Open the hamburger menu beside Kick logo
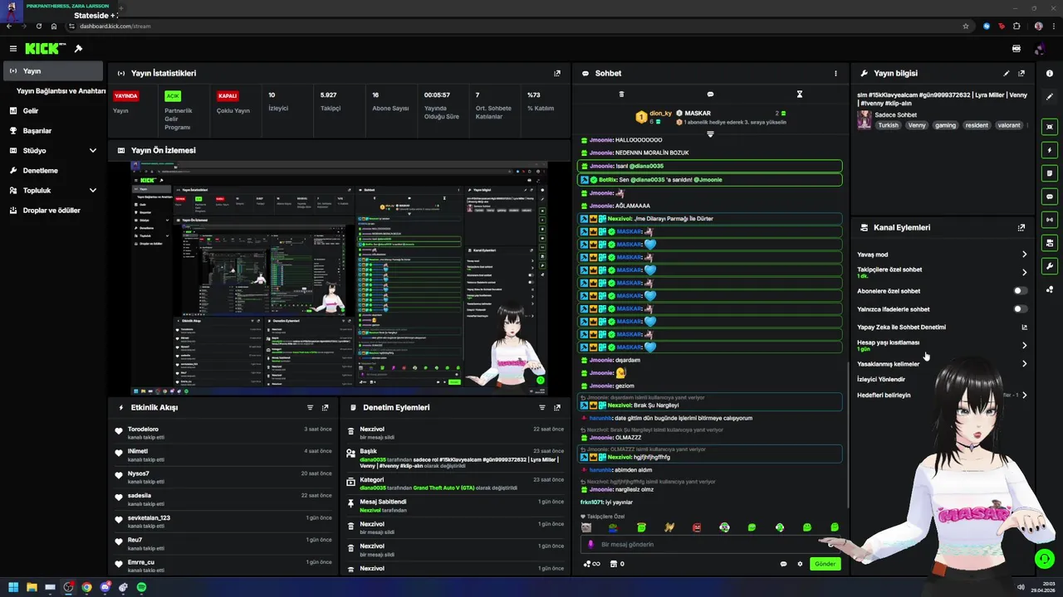This screenshot has height=597, width=1063. click(x=13, y=49)
